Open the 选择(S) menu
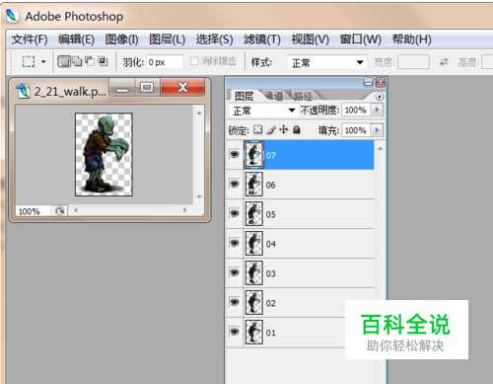The width and height of the screenshot is (493, 384). coord(214,39)
